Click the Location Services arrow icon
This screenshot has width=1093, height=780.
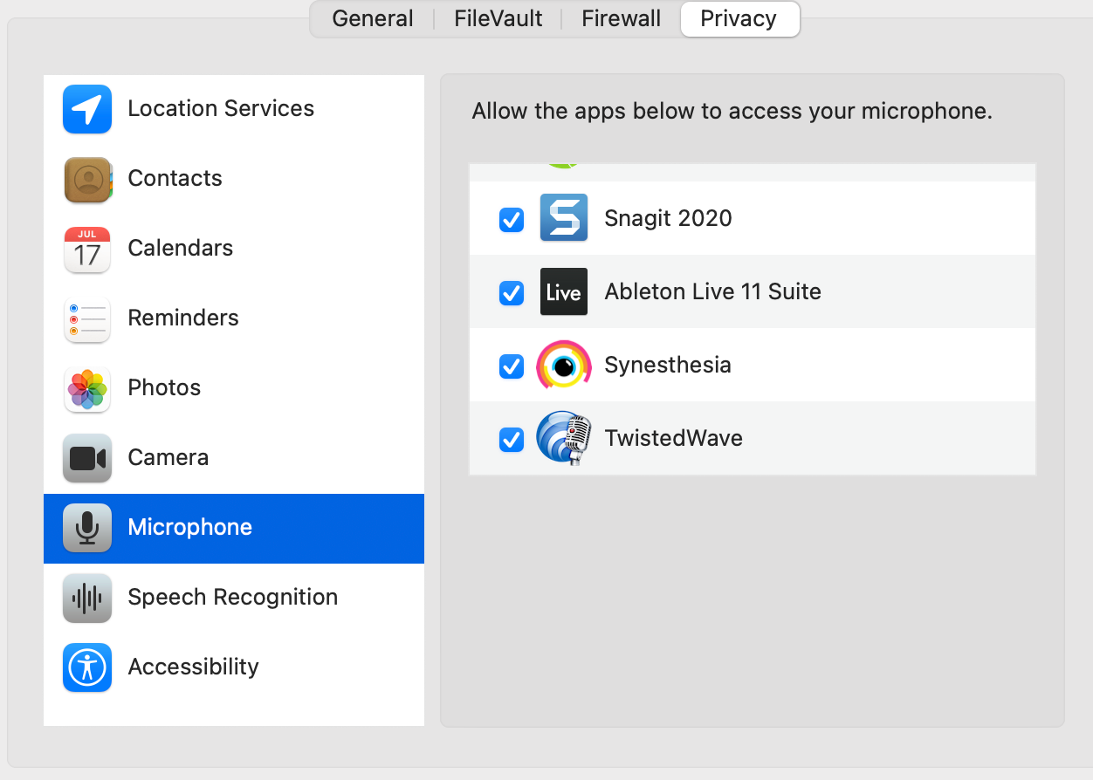87,109
